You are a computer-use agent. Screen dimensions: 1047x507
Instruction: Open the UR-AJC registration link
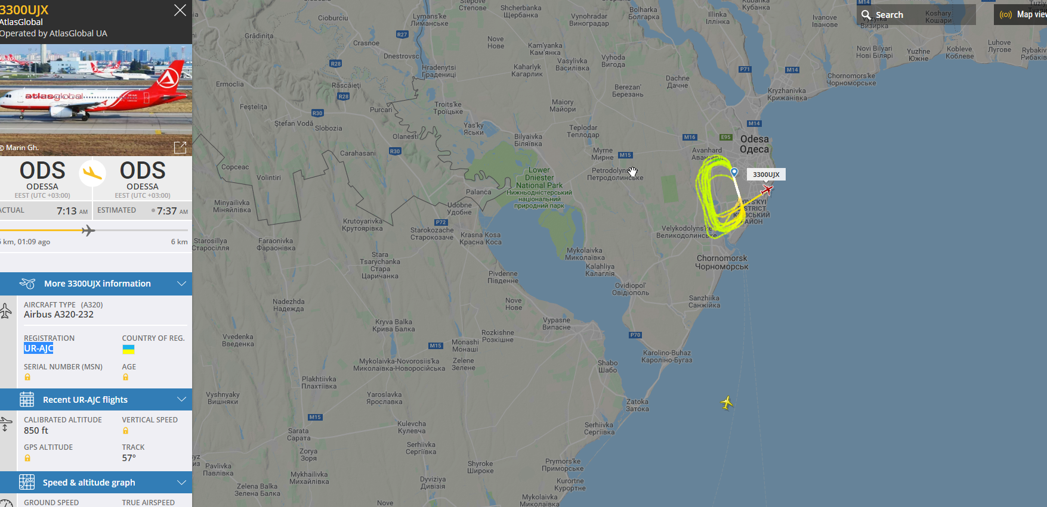point(39,349)
